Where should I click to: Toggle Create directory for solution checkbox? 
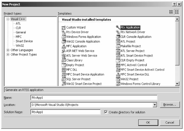click(x=106, y=112)
